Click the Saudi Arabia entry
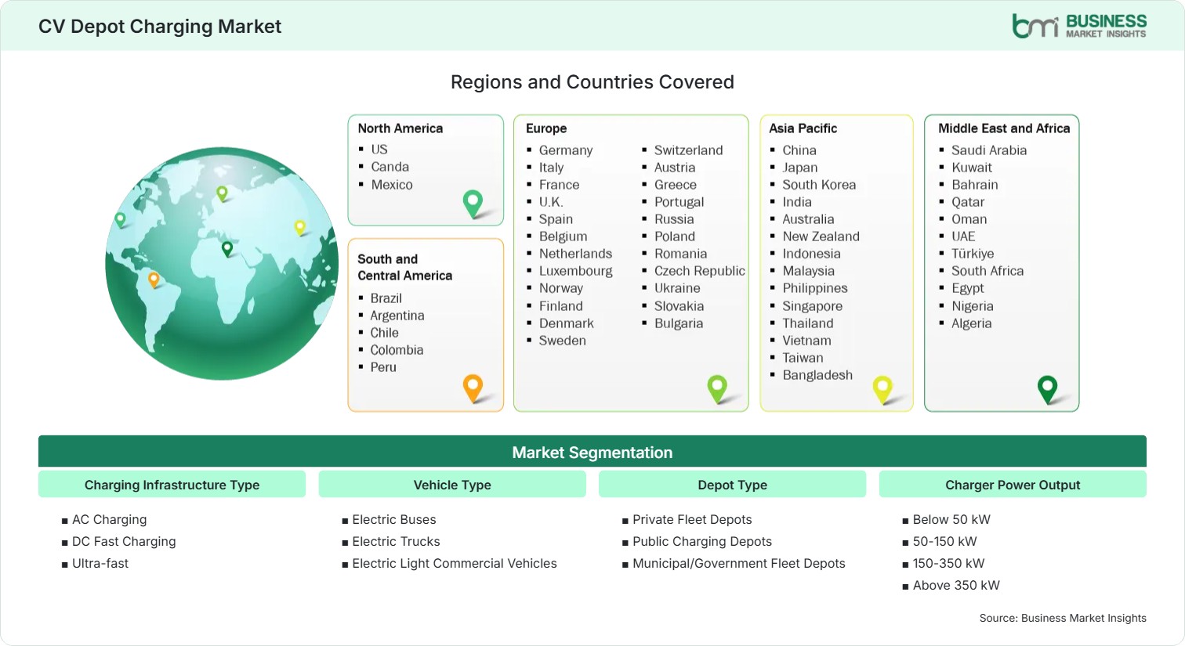Screen dimensions: 1185x646 coord(989,150)
